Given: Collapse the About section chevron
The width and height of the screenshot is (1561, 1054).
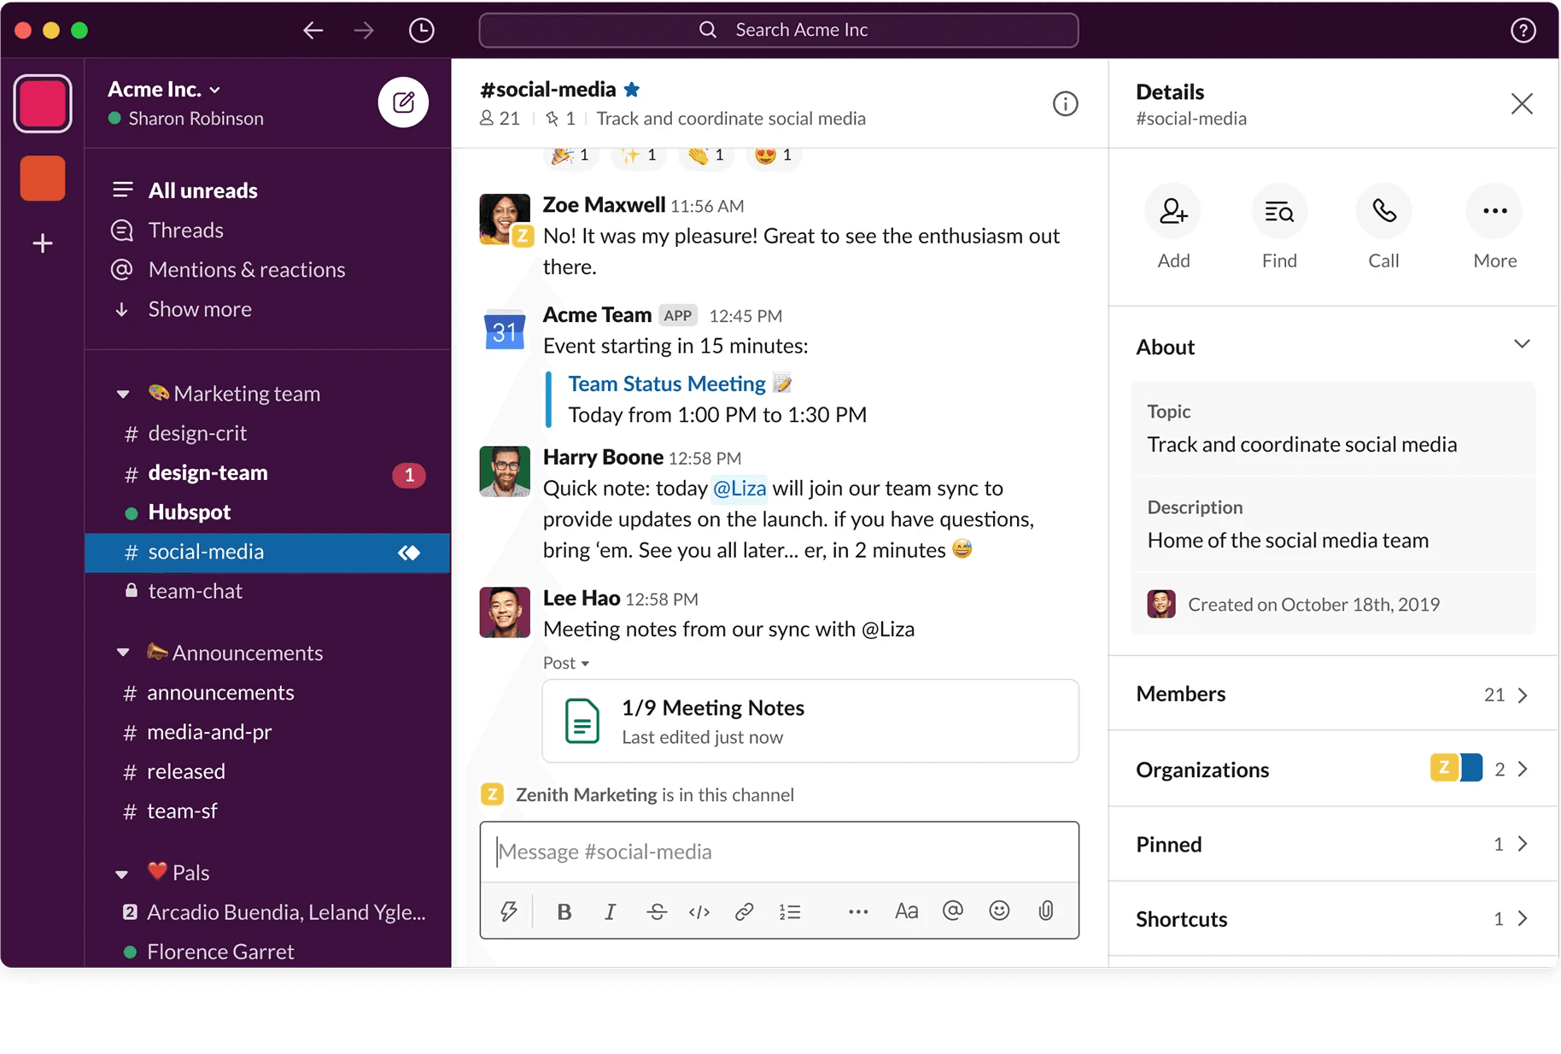Looking at the screenshot, I should [1522, 344].
